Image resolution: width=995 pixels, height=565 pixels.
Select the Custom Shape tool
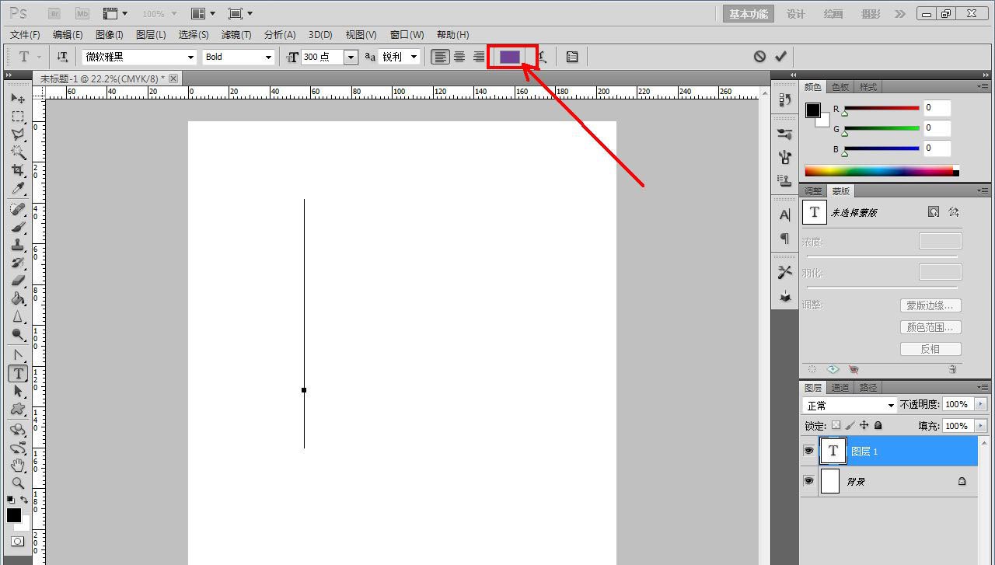click(17, 410)
